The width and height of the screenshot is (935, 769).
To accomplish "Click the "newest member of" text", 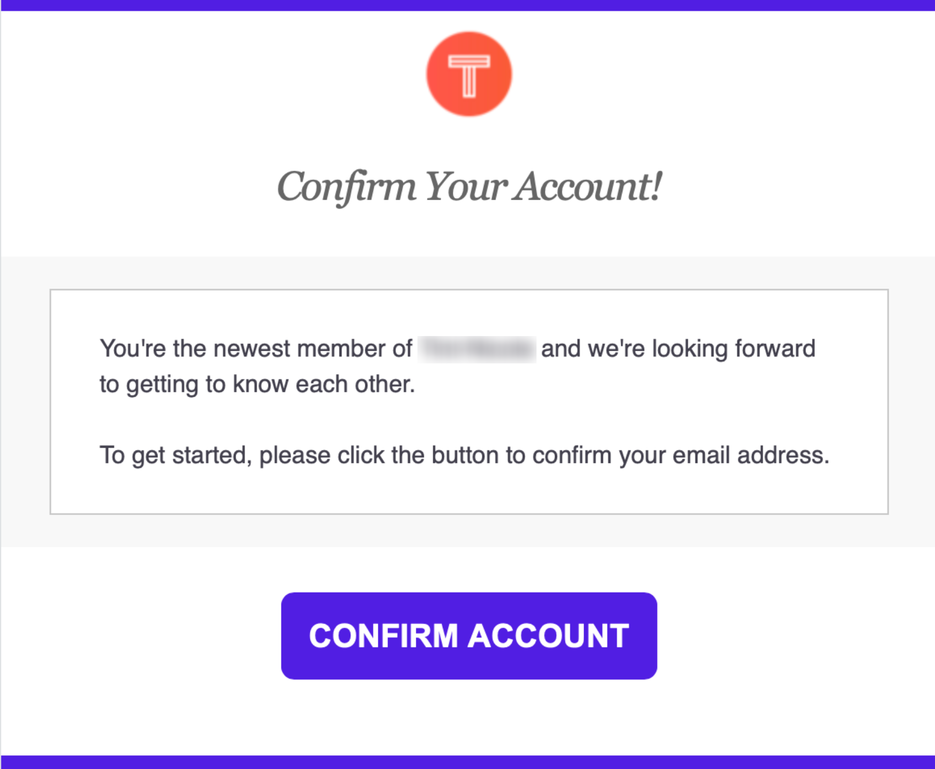I will (312, 349).
